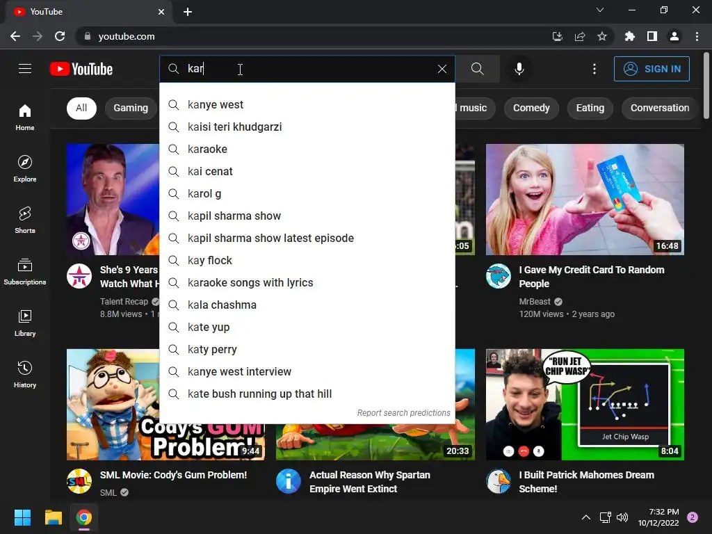Viewport: 712px width, 534px height.
Task: Pick 'kapil sharma show latest episode' suggestion
Action: click(x=307, y=238)
